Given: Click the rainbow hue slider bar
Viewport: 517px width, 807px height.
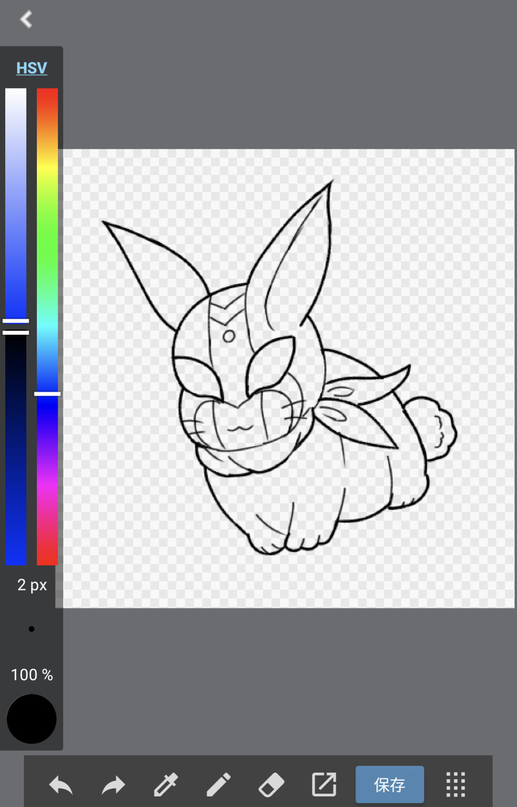Looking at the screenshot, I should 47,326.
